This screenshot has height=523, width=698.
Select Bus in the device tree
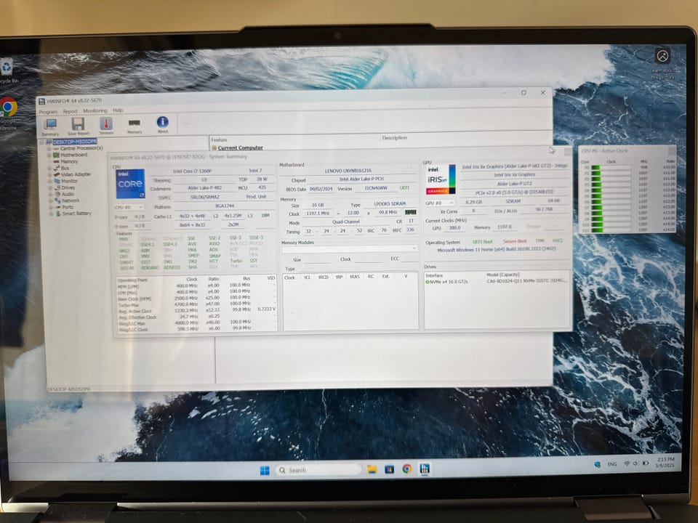(x=65, y=168)
